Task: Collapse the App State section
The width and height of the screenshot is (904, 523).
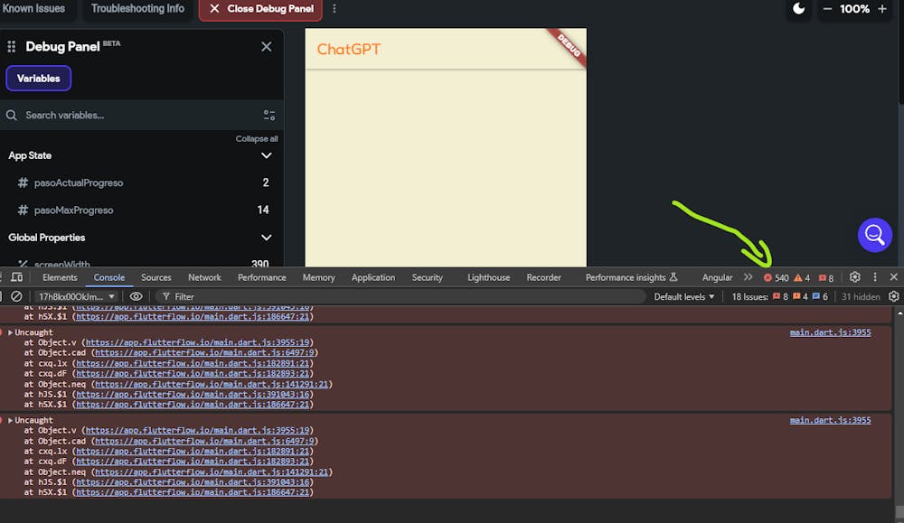Action: click(x=266, y=155)
